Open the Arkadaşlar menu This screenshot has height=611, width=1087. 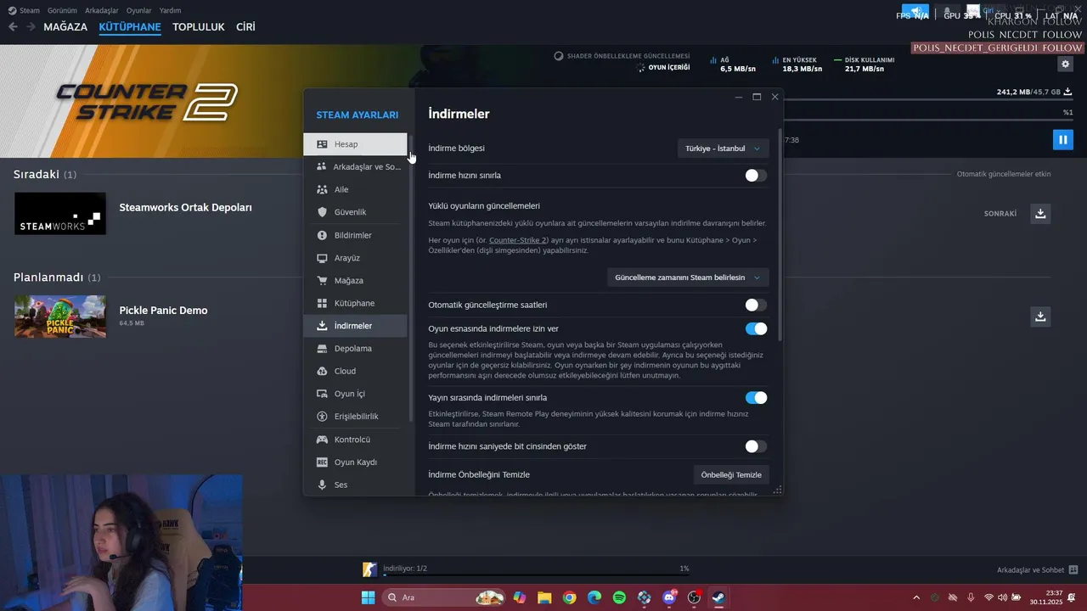(x=102, y=10)
